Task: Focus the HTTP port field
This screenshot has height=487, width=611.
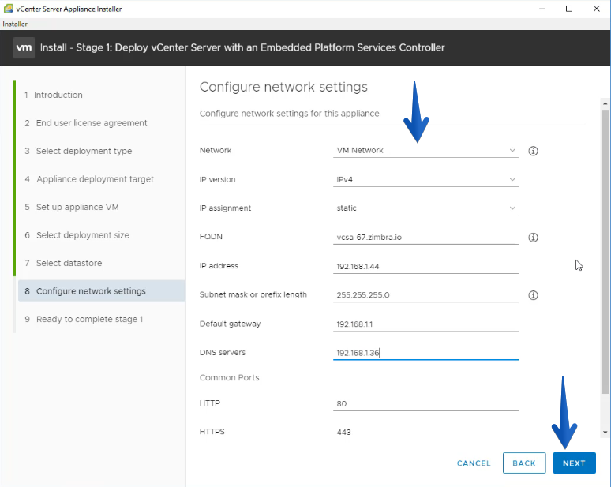Action: point(425,403)
